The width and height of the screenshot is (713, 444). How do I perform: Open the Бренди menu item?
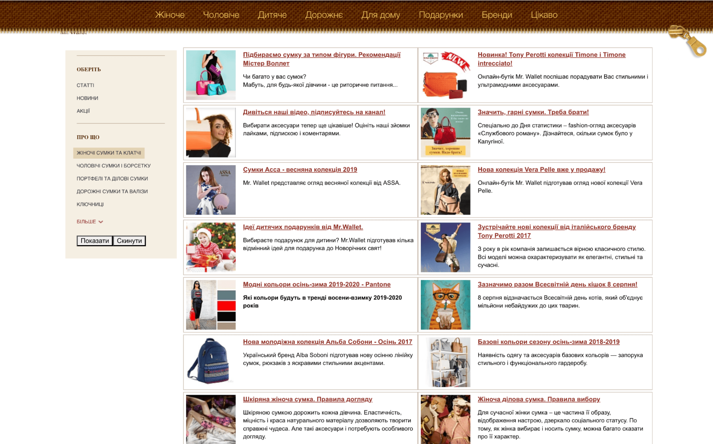(497, 15)
